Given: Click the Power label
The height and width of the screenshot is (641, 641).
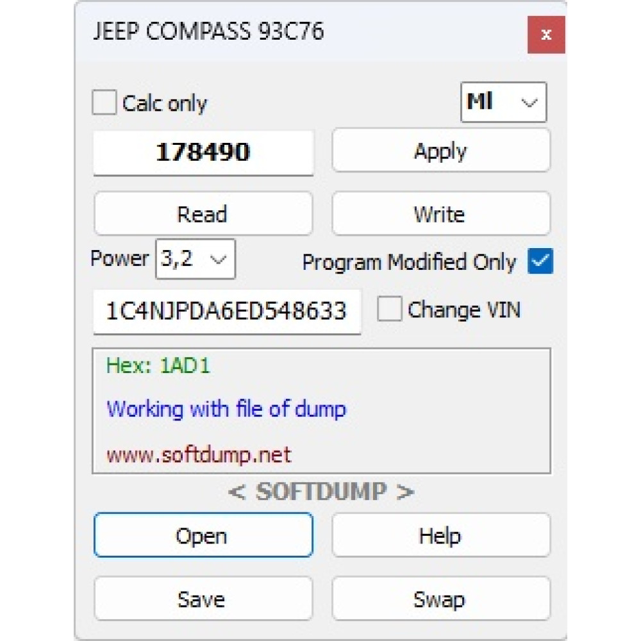Looking at the screenshot, I should 120,259.
